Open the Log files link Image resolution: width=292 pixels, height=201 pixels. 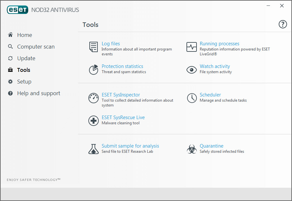pos(111,44)
